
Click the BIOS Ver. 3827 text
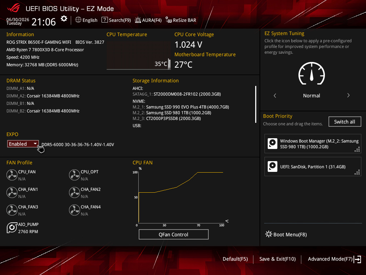pyautogui.click(x=90, y=42)
